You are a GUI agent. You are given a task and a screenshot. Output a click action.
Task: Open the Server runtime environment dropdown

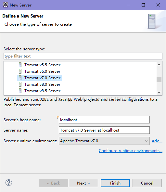[x=104, y=141]
